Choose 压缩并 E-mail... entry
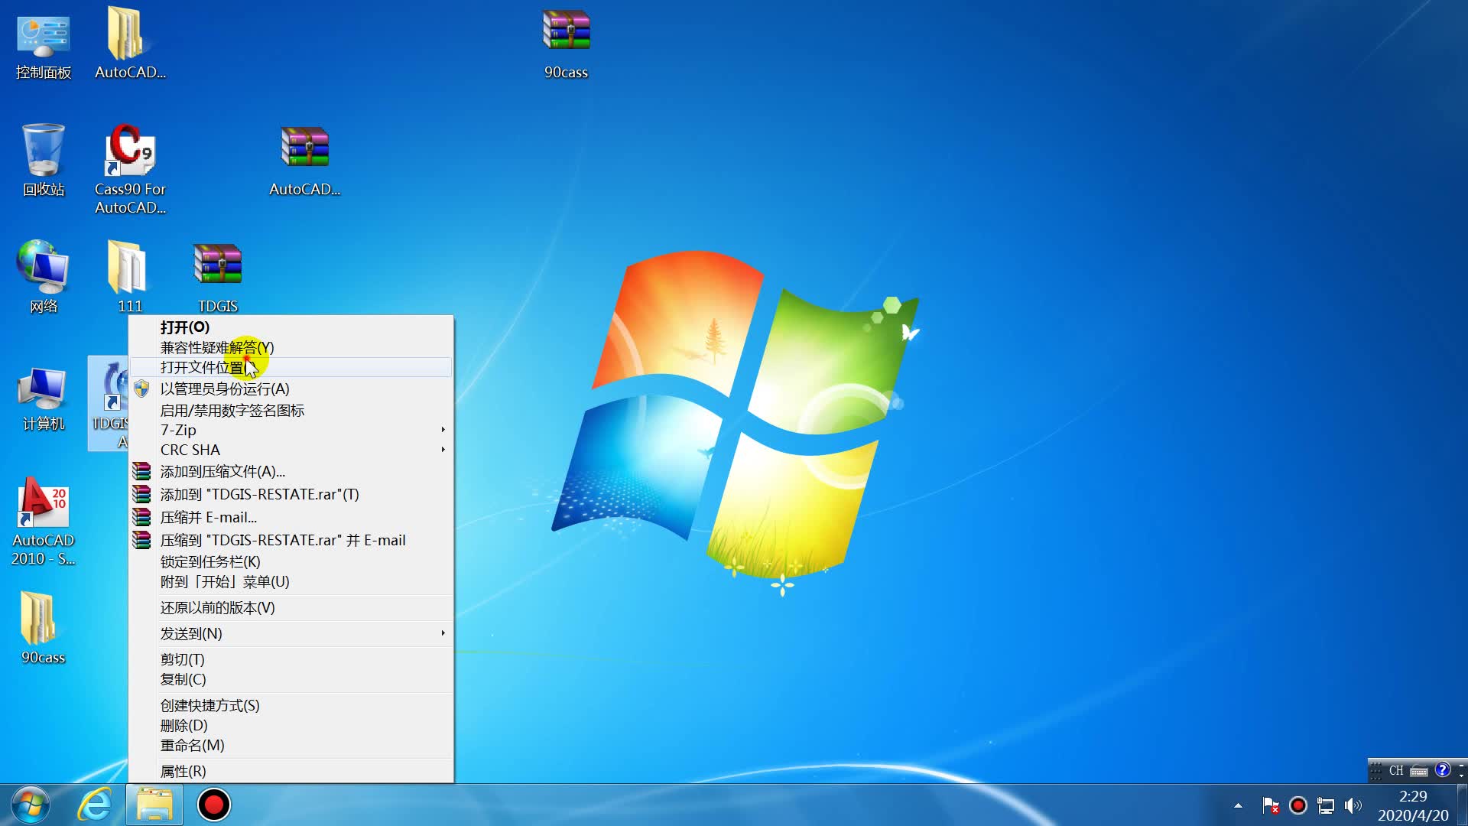1468x826 pixels. click(x=291, y=517)
